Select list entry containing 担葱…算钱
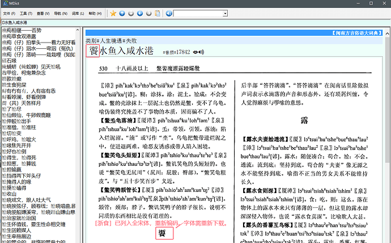This screenshot has height=243, width=391. pyautogui.click(x=19, y=164)
